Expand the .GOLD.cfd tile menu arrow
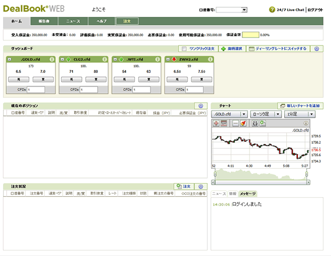The height and width of the screenshot is (256, 331). coord(10,59)
